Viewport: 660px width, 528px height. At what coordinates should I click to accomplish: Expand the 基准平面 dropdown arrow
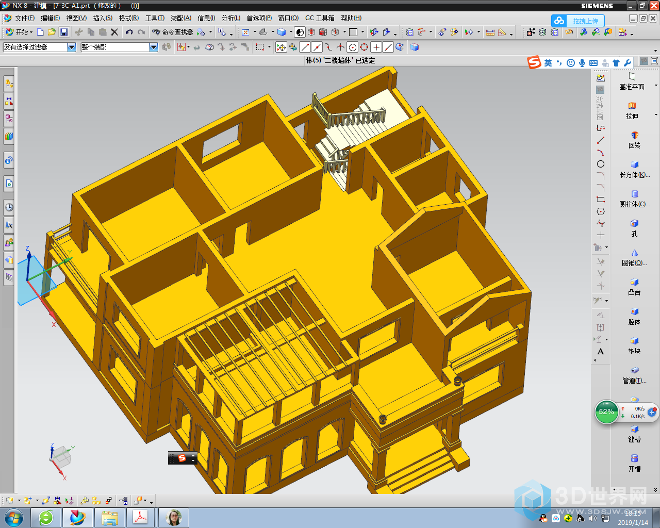tap(656, 86)
